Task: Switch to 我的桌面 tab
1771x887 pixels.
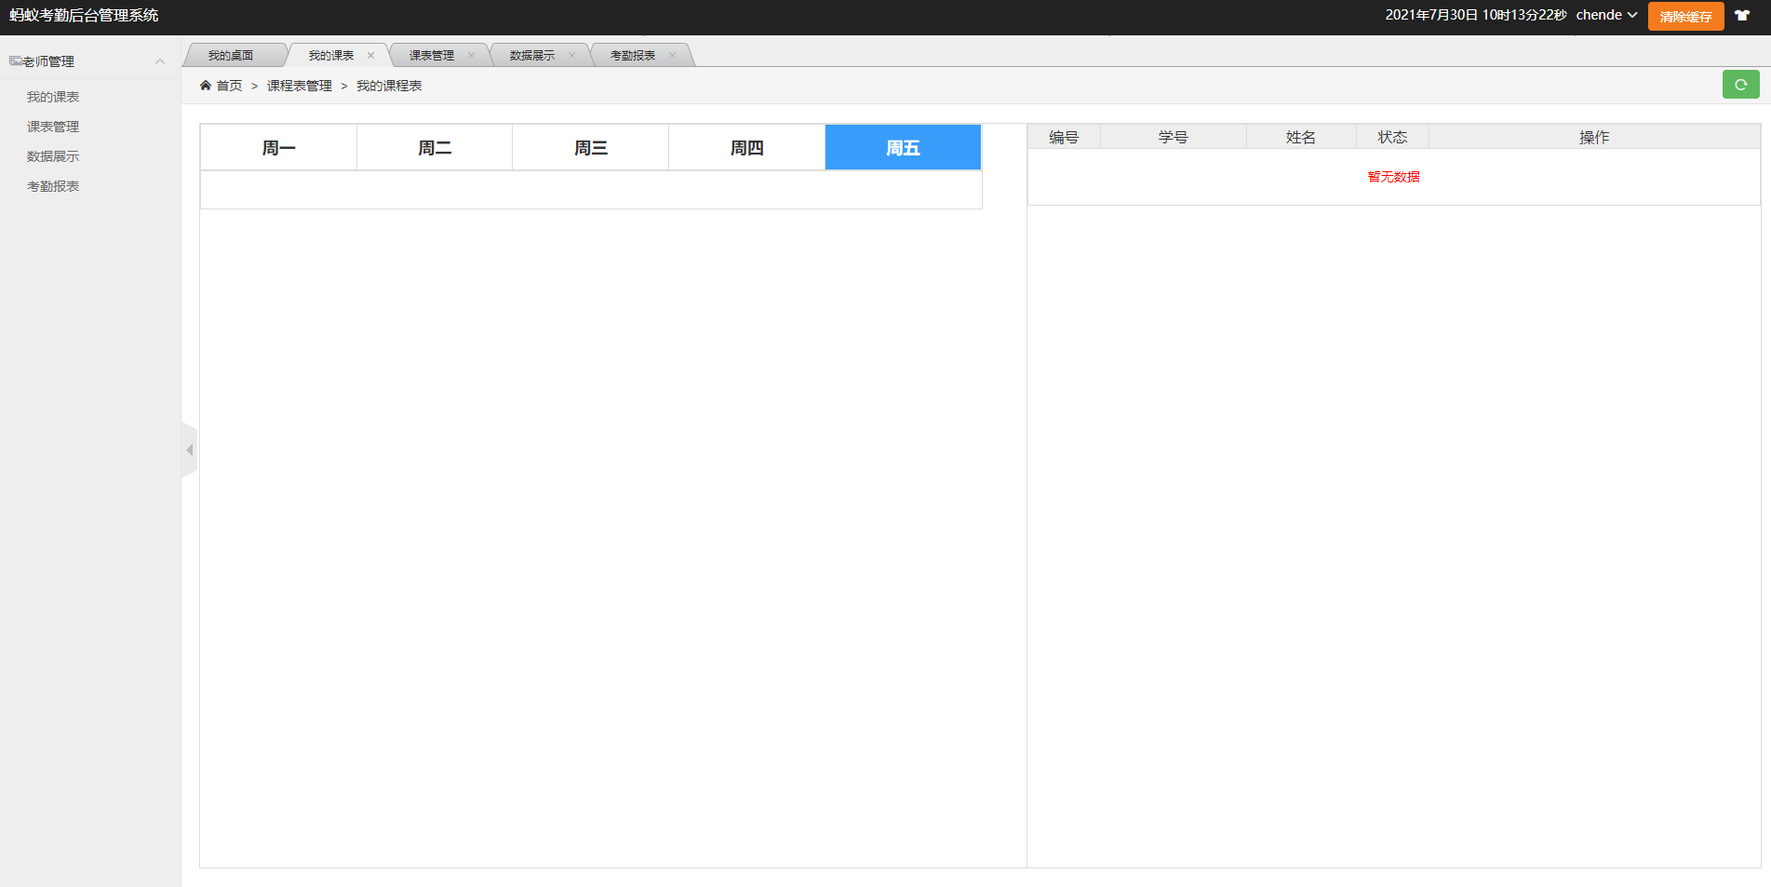Action: [x=231, y=56]
